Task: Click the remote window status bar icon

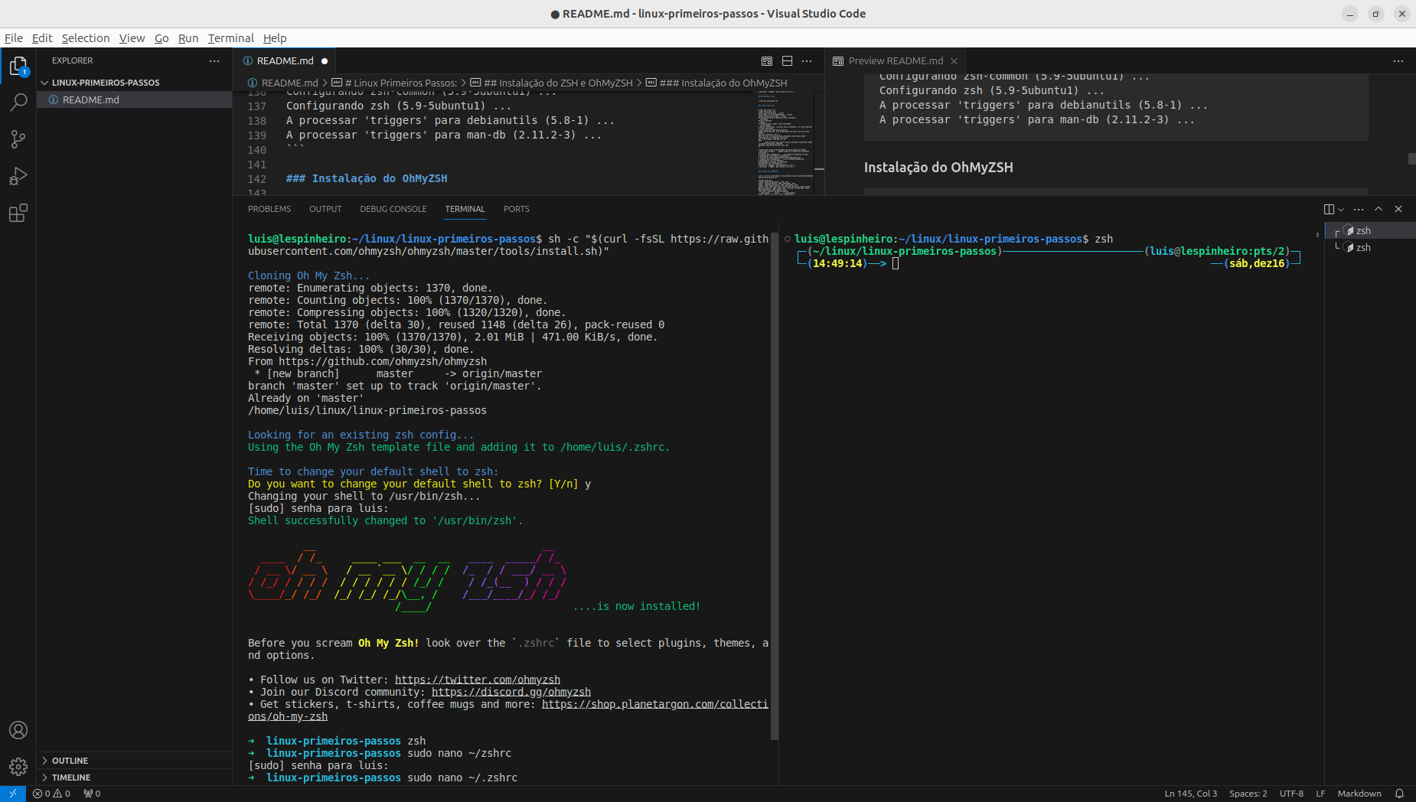Action: click(x=13, y=794)
